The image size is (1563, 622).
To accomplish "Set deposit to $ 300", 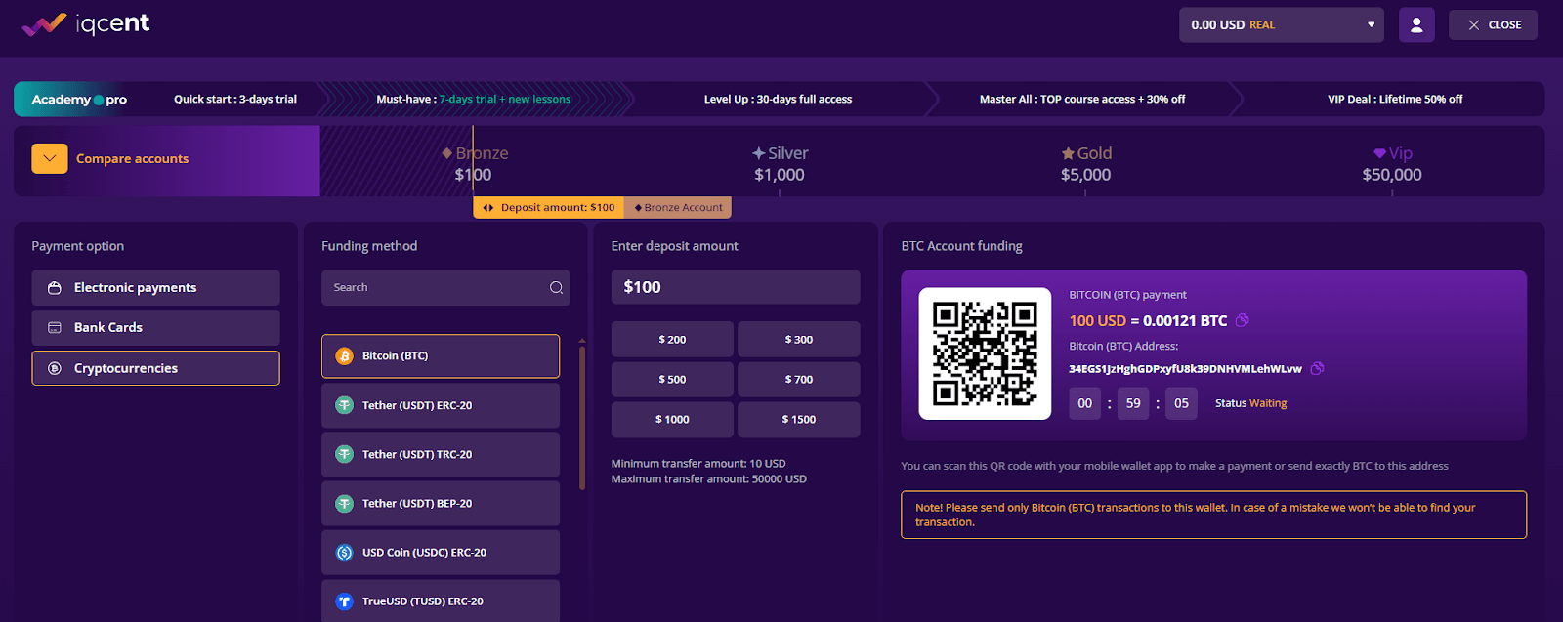I will click(x=799, y=340).
